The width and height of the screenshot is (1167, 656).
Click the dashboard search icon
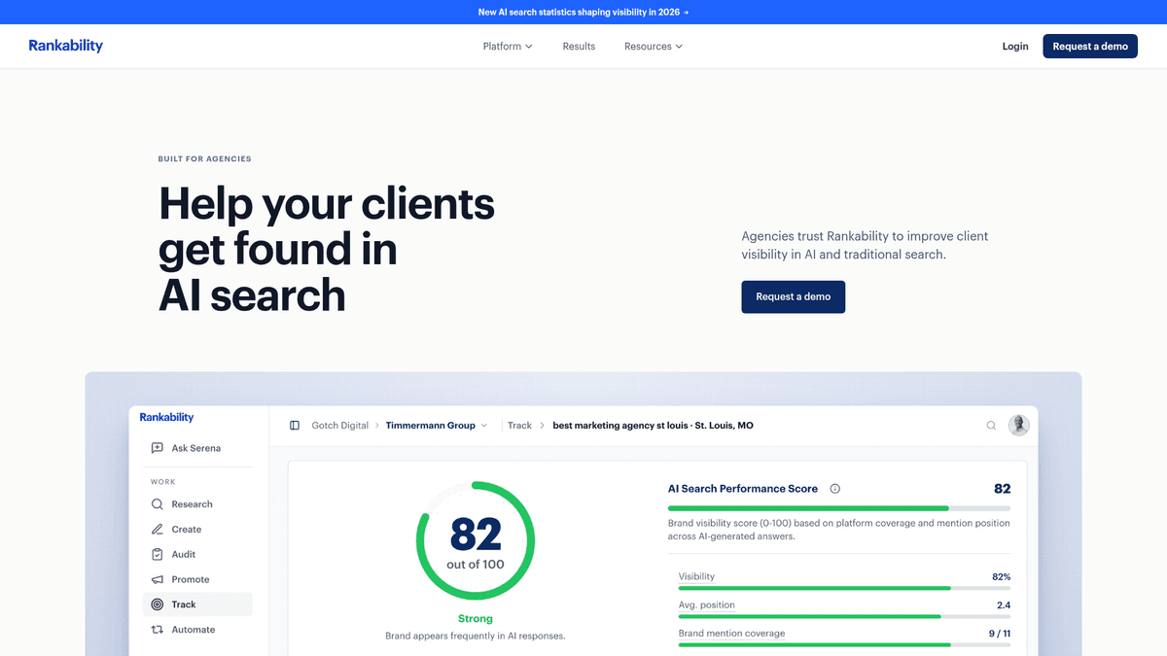[x=991, y=426]
